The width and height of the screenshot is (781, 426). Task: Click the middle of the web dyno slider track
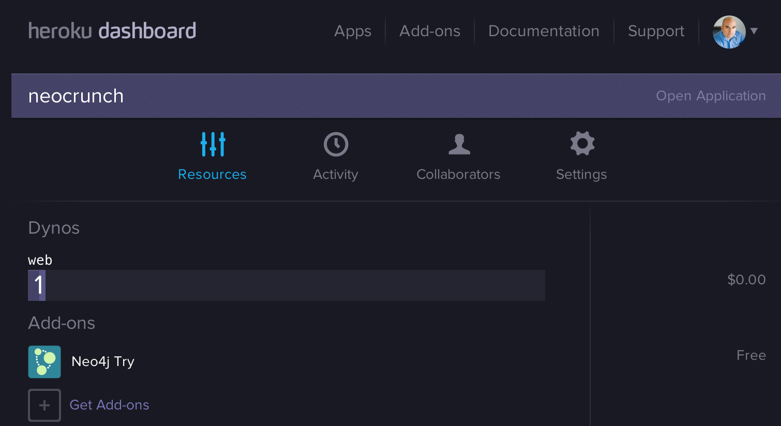(287, 285)
